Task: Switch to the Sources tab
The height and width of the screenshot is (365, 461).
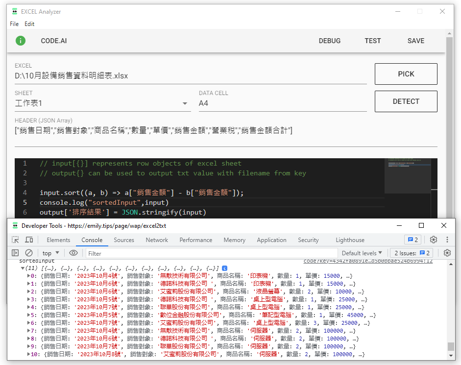Action: (x=124, y=240)
